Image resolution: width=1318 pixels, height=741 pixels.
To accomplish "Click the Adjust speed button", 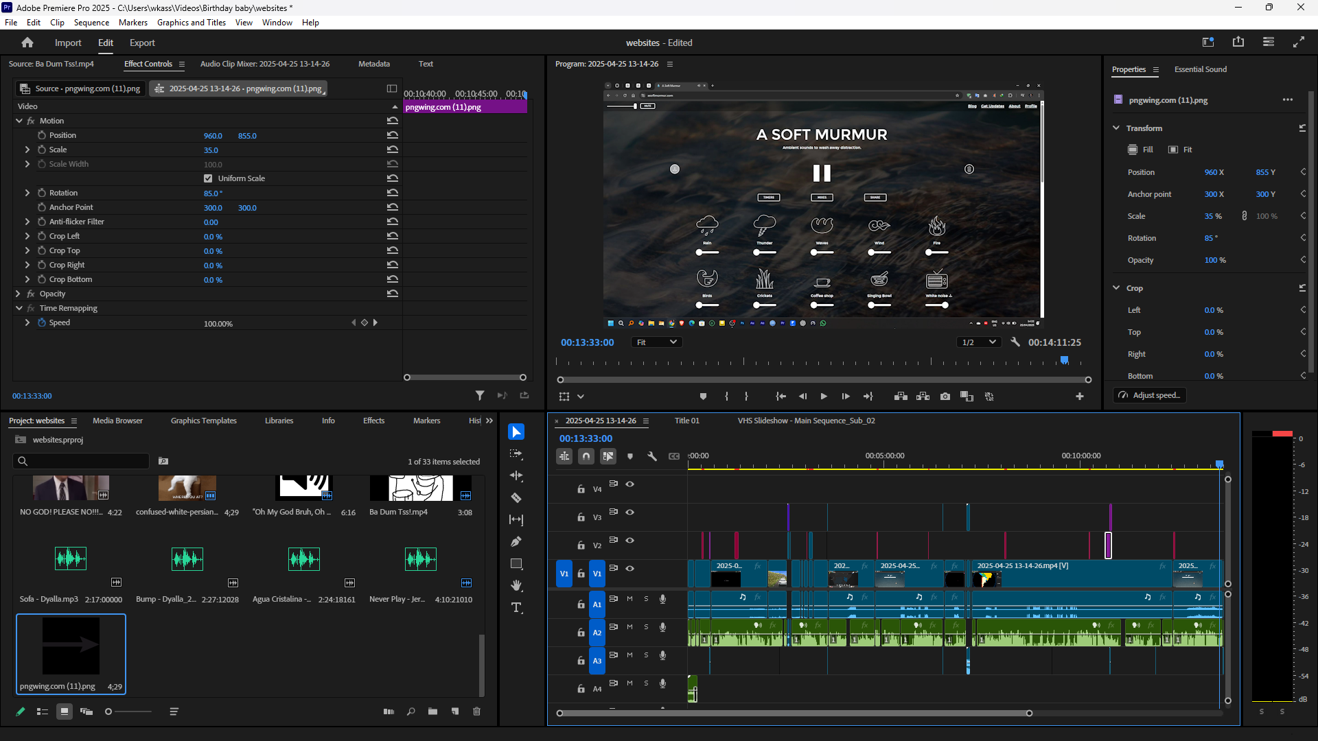I will pos(1149,395).
